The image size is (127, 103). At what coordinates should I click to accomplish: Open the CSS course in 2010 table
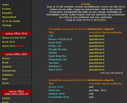click(51, 36)
